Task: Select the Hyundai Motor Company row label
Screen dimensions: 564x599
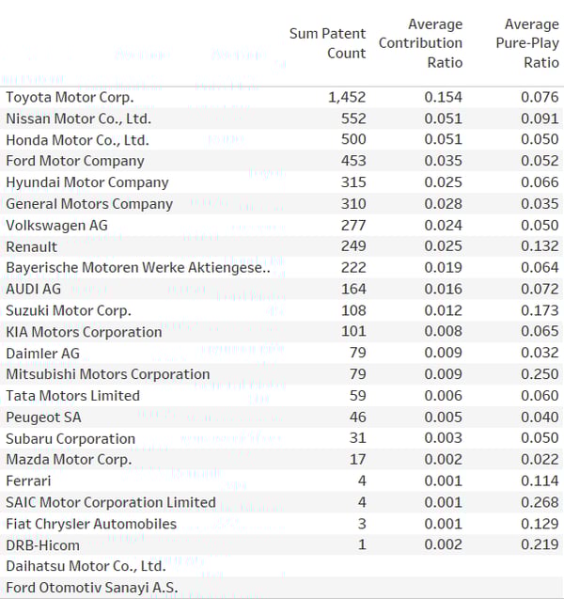Action: [x=87, y=182]
